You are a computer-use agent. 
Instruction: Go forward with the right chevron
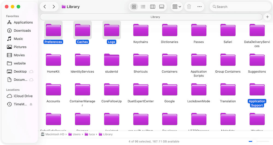tap(54, 7)
